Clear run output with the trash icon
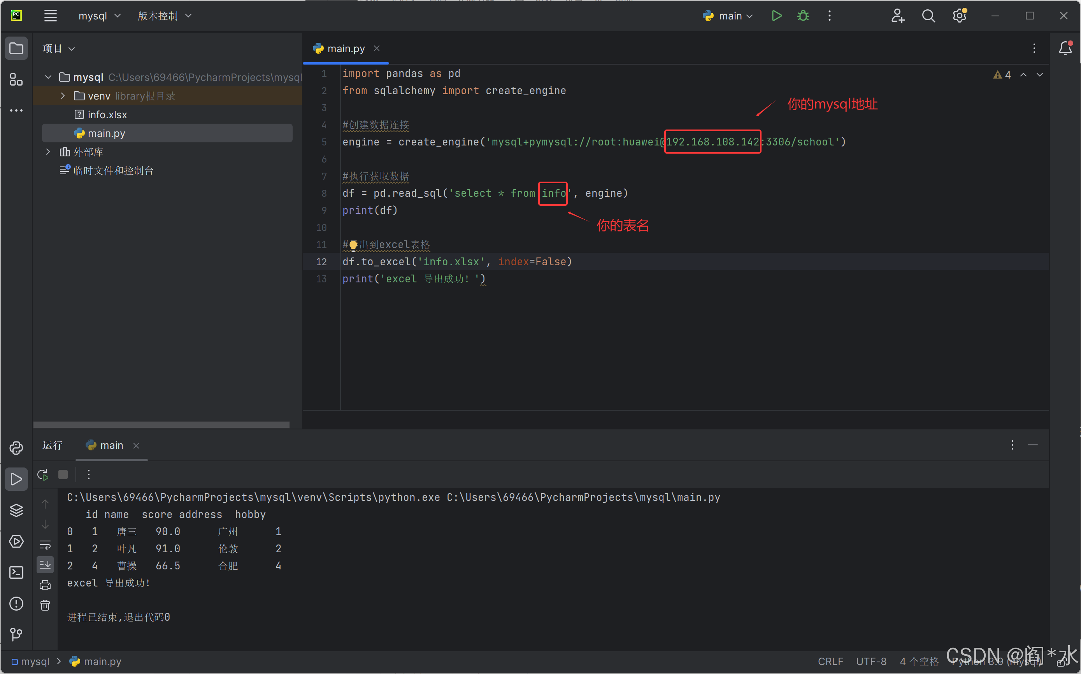Image resolution: width=1081 pixels, height=674 pixels. [45, 605]
